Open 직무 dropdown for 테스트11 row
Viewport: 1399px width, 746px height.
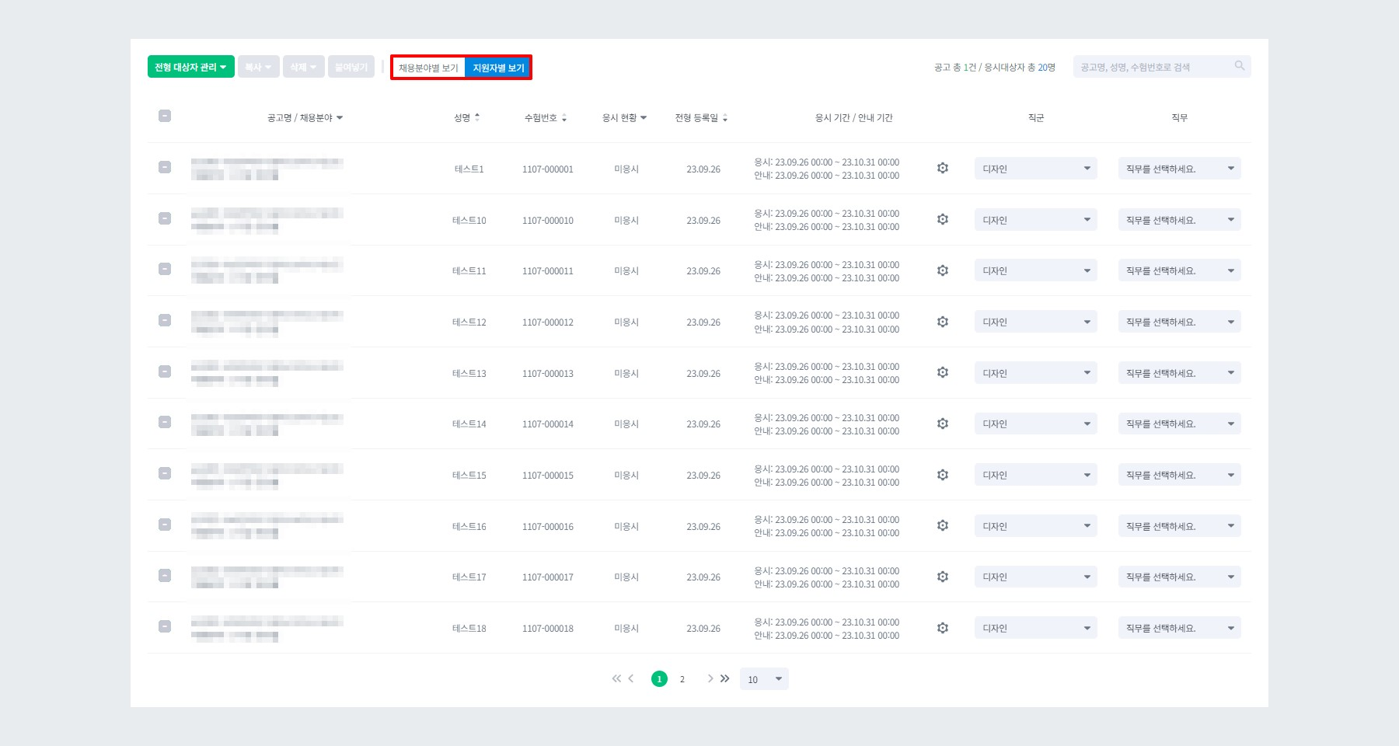pyautogui.click(x=1180, y=270)
